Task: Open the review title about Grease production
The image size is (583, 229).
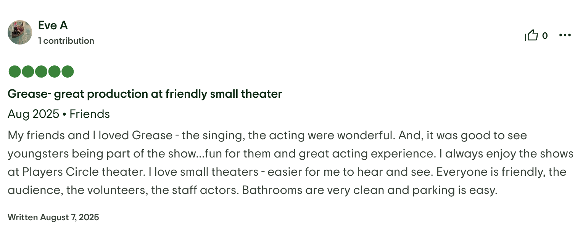Action: (x=145, y=94)
